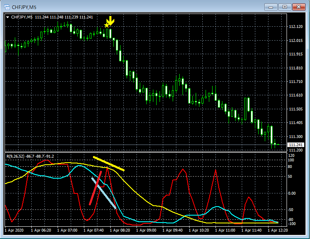The width and height of the screenshot is (310, 239).
Task: Click the indicator scale value -50
Action: pyautogui.click(x=290, y=210)
